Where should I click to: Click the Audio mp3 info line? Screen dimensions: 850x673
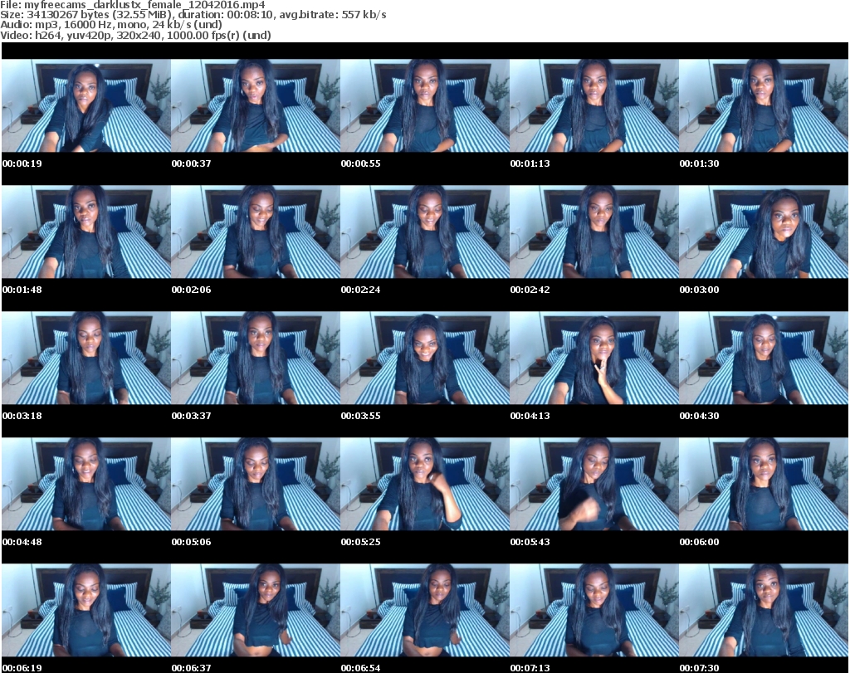pyautogui.click(x=111, y=25)
